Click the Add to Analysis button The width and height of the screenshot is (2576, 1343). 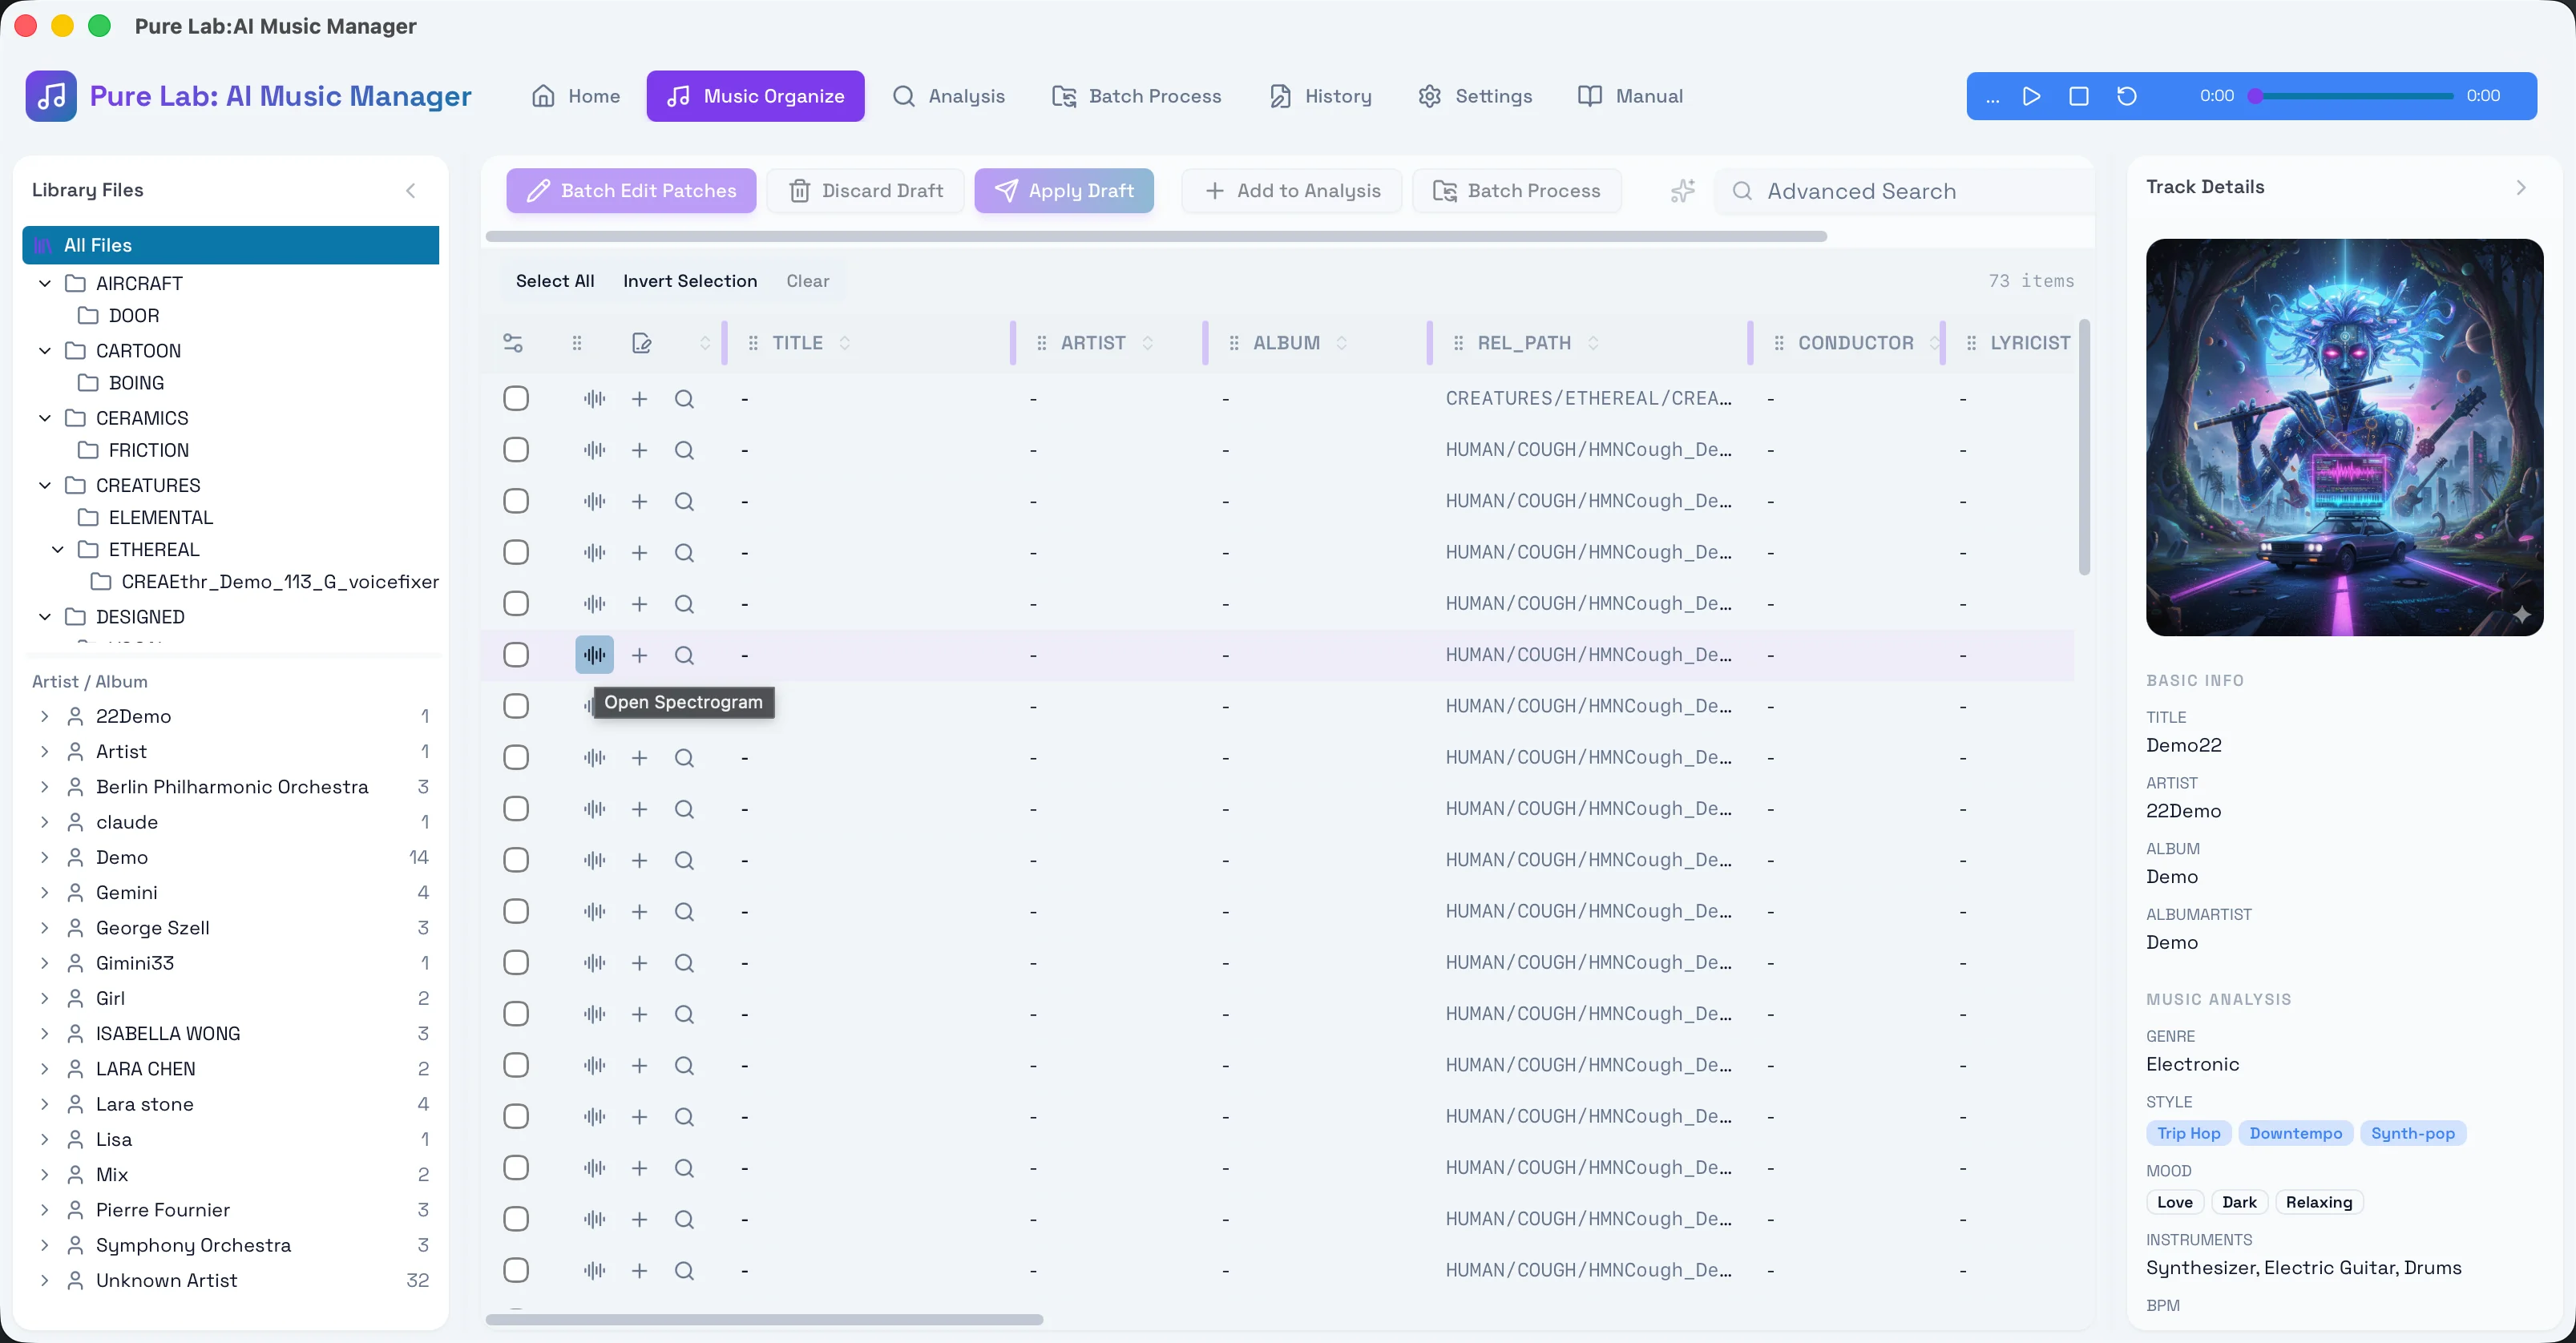(x=1292, y=190)
